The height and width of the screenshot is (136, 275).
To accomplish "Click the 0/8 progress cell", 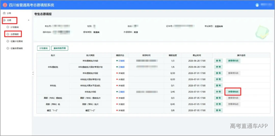I will (173, 110).
